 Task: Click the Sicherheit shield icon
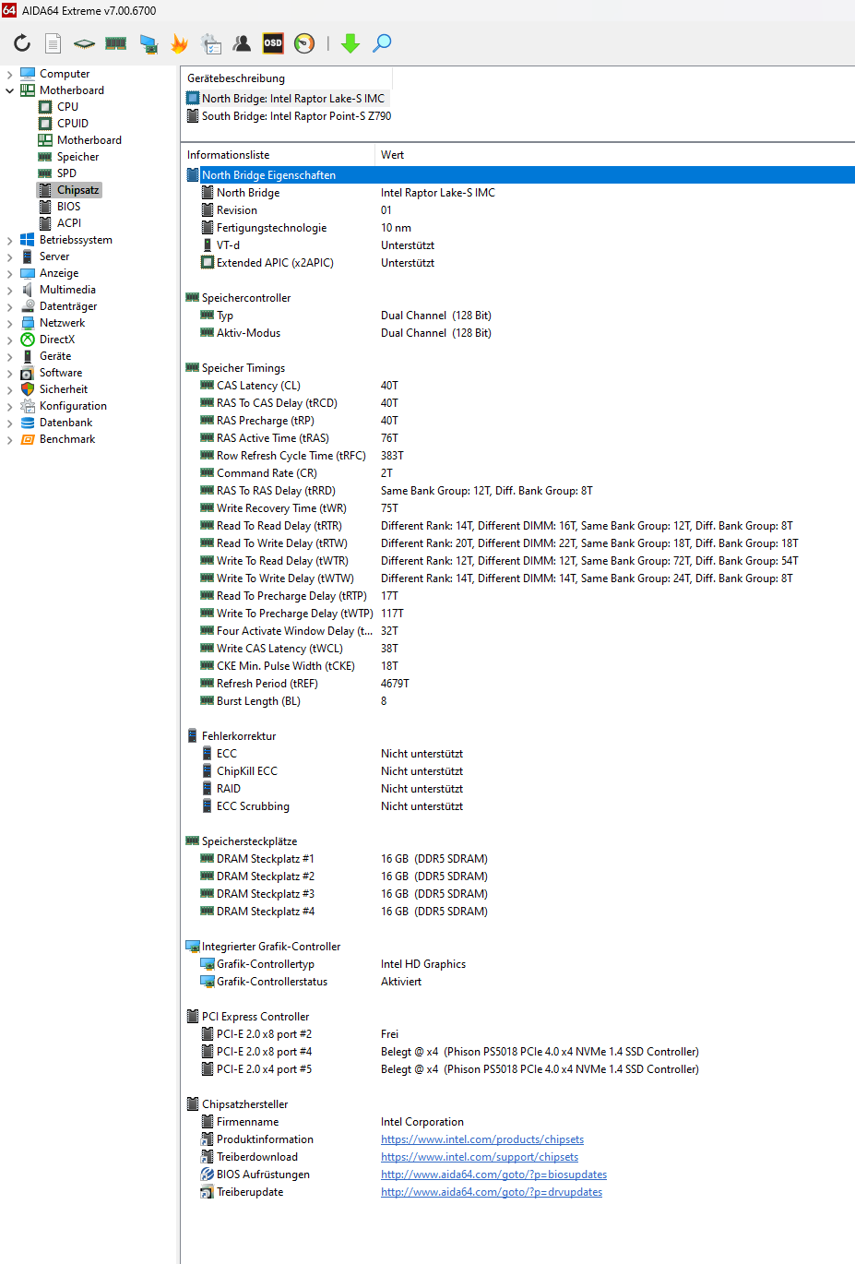tap(28, 389)
